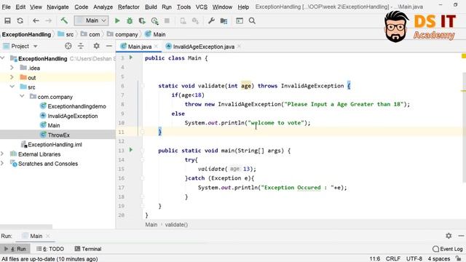Viewport: 466px width, 262px height.
Task: Open Search Everywhere magnifier icon
Action: tap(252, 21)
